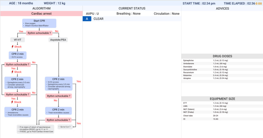Choose the VF/VT rhythm node
The height and width of the screenshot is (138, 263).
point(18,40)
